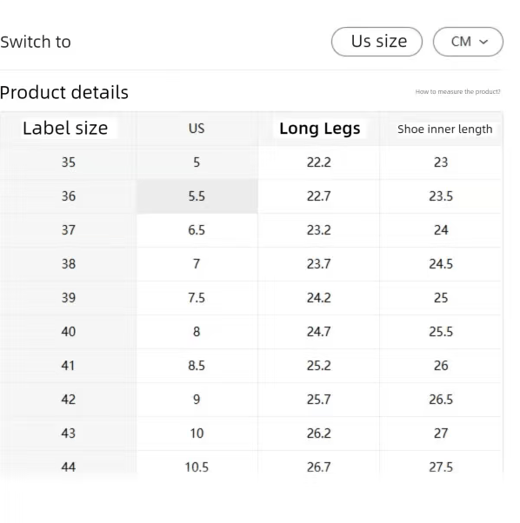The height and width of the screenshot is (523, 520).
Task: Select US size 10 cell
Action: pos(197,434)
